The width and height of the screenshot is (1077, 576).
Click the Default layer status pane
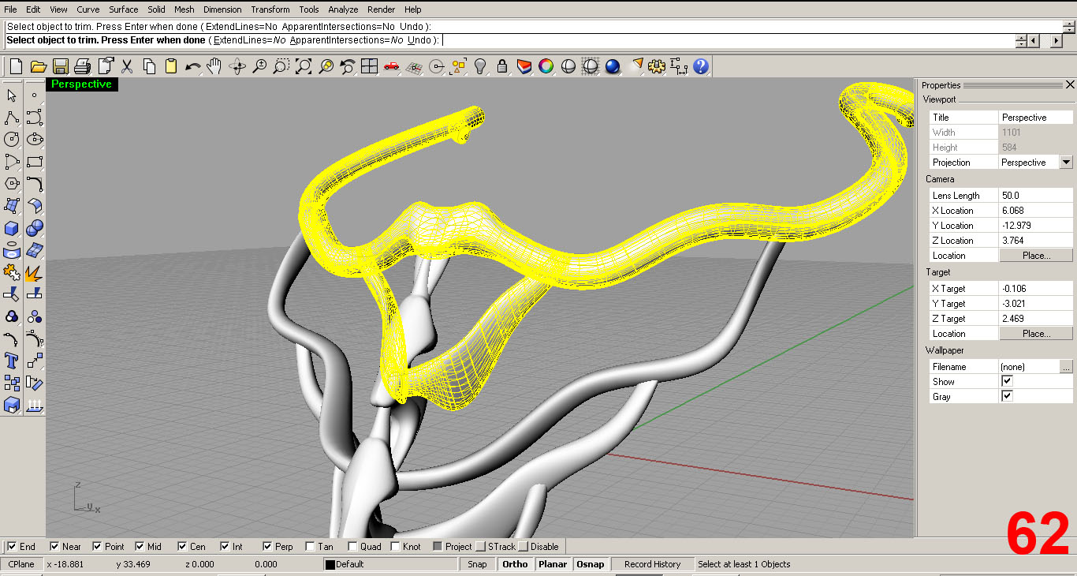click(390, 564)
